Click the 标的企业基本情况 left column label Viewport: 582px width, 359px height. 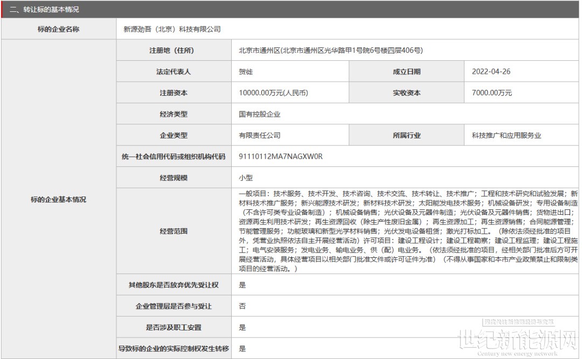(x=58, y=200)
